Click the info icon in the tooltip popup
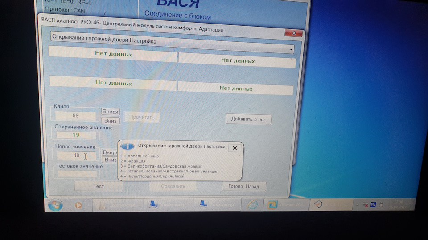 128,146
